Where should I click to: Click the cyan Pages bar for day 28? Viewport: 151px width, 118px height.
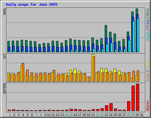(129, 46)
